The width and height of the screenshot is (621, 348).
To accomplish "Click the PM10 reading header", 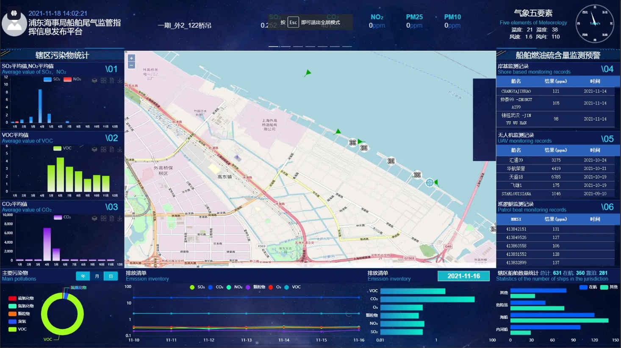I will tap(452, 17).
